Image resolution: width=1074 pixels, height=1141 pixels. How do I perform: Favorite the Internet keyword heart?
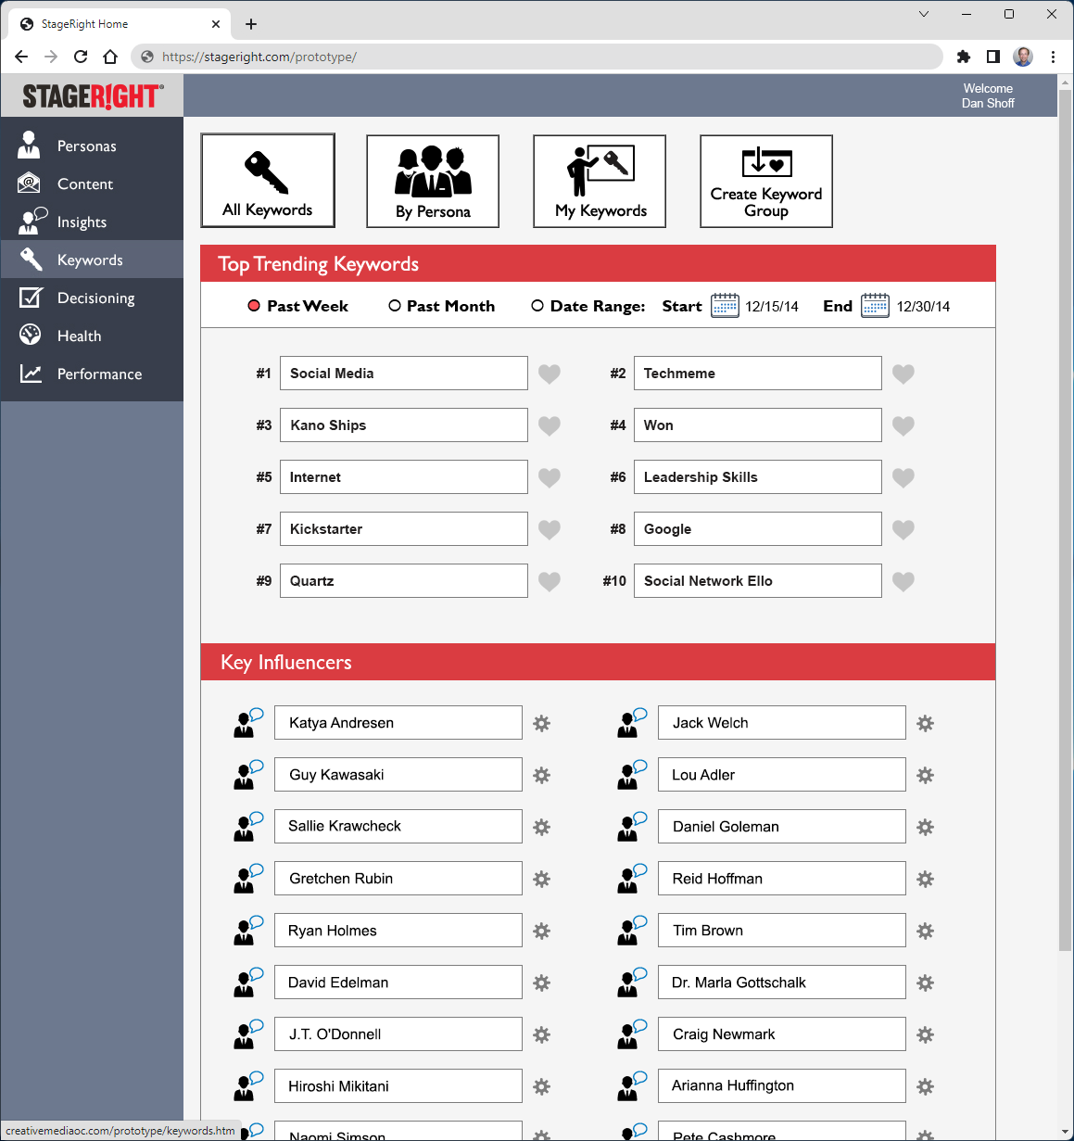[x=550, y=477]
